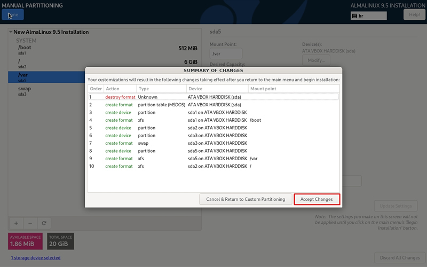Screen dimensions: 427x267
Task: Click the Mount Point field containing /var
Action: coord(226,54)
